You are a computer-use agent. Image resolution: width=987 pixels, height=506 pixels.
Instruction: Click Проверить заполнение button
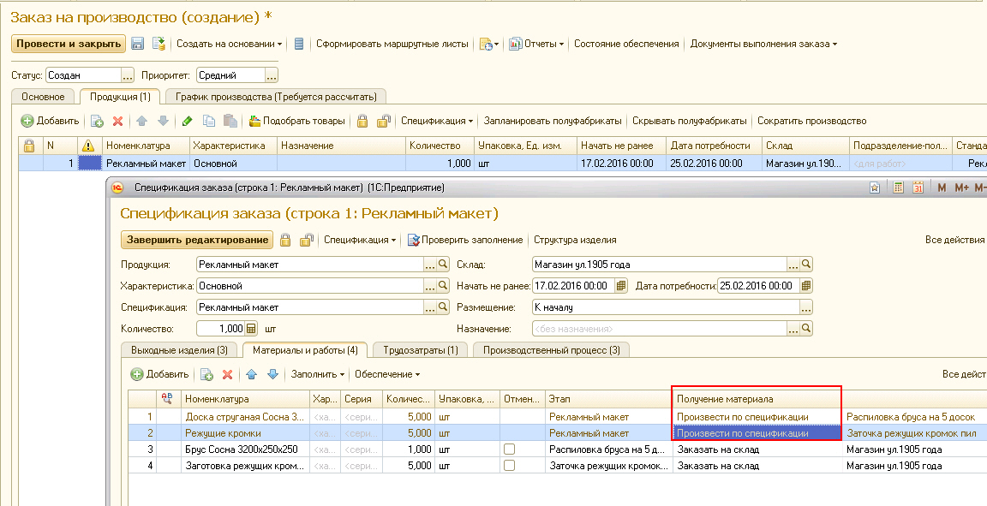coord(465,240)
